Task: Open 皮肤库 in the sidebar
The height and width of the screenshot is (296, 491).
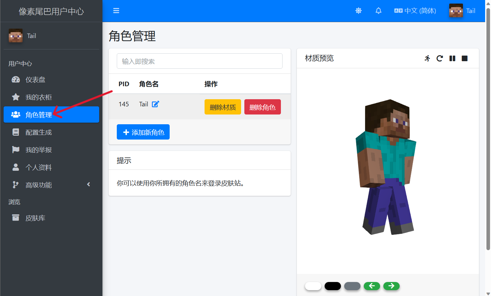Action: coord(35,218)
